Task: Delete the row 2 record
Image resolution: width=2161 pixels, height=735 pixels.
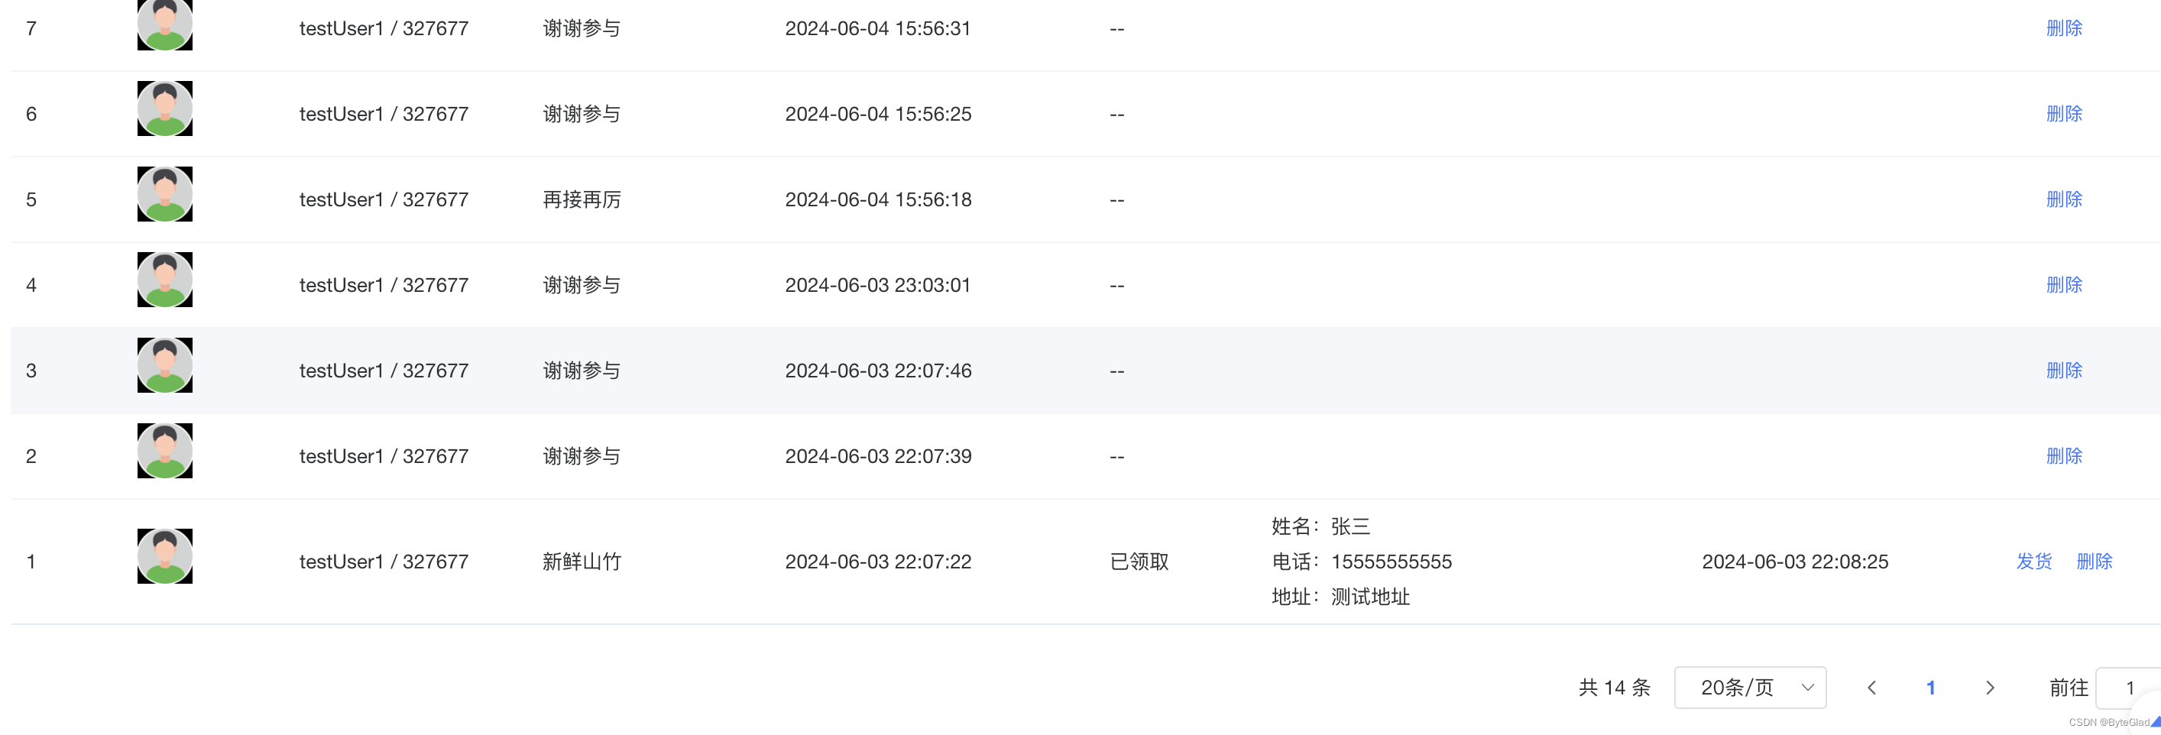Action: point(2064,455)
